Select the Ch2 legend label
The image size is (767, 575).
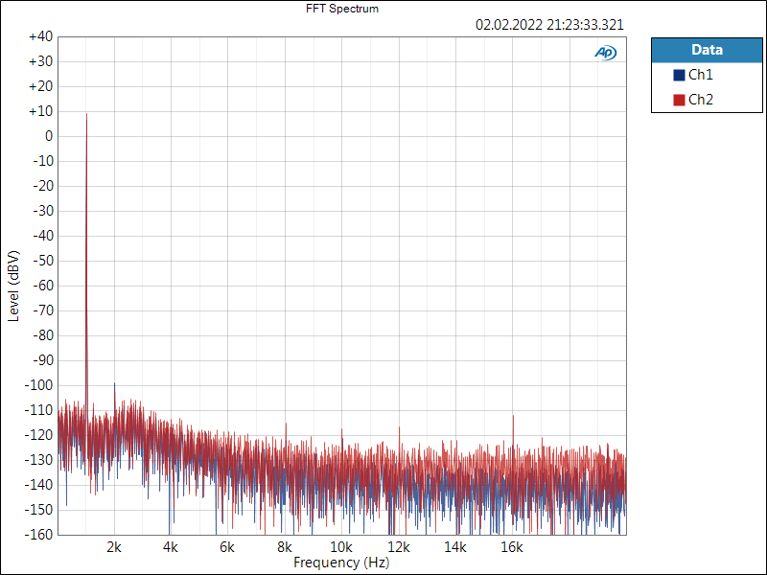tap(701, 100)
